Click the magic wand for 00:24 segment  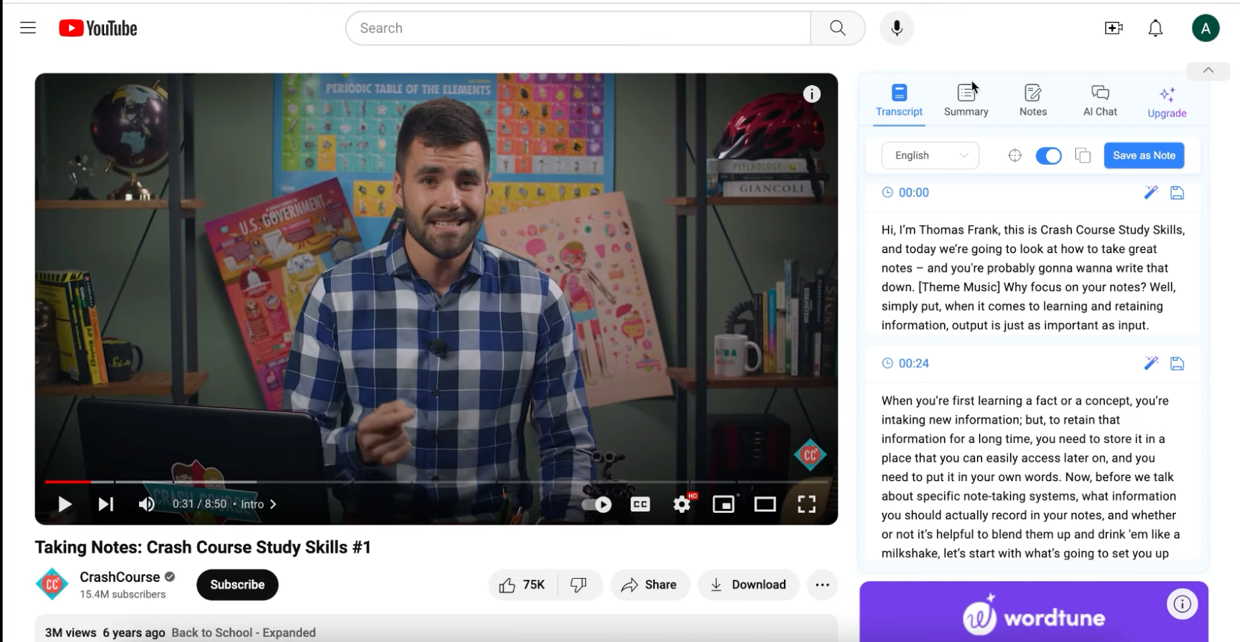click(1151, 363)
